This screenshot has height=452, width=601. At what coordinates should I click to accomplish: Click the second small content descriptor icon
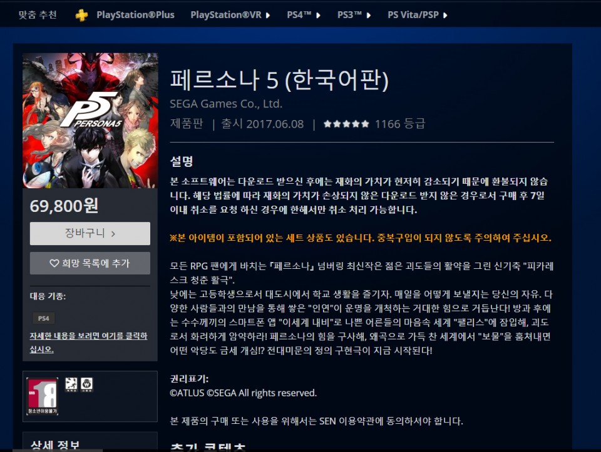(x=86, y=384)
